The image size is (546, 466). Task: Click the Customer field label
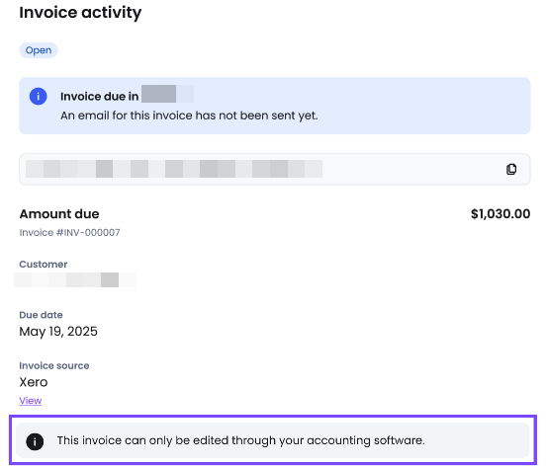pyautogui.click(x=44, y=265)
